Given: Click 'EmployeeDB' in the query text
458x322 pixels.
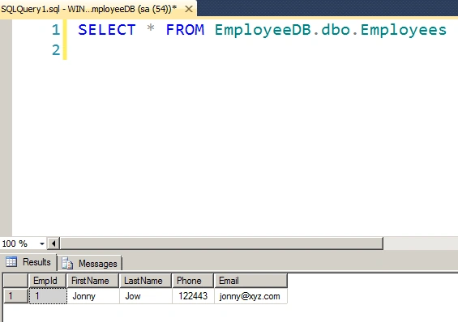Looking at the screenshot, I should click(263, 30).
